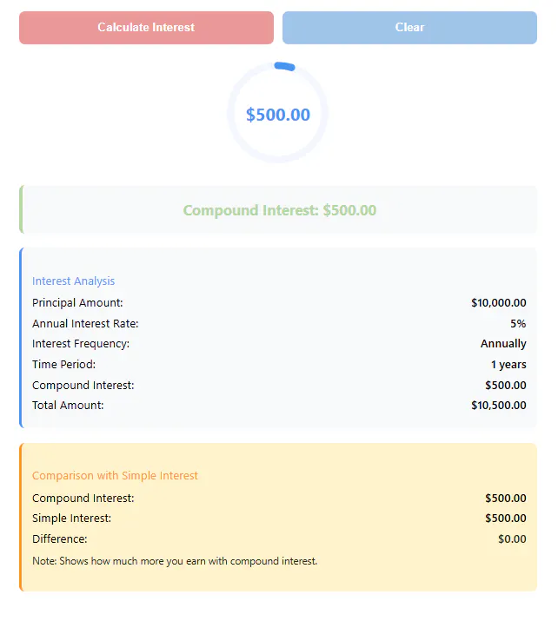Click the circular progress ring indicator
Screen dimensions: 558x621
277,113
